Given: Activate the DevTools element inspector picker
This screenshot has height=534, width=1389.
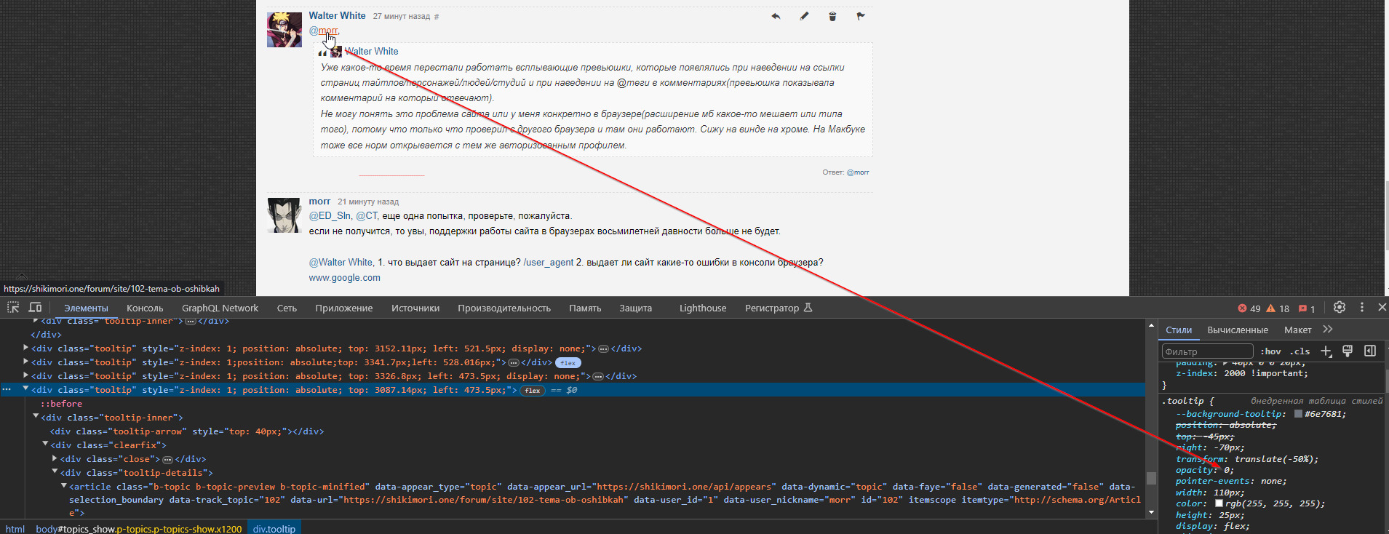Looking at the screenshot, I should pyautogui.click(x=13, y=308).
